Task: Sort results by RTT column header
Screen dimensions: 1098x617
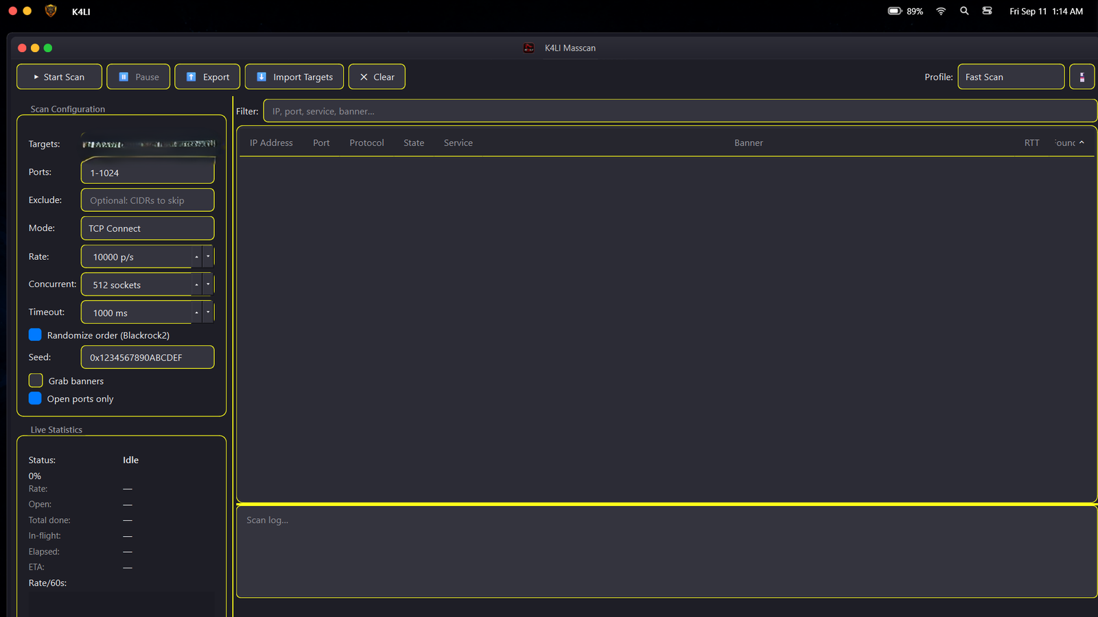Action: coord(1031,143)
